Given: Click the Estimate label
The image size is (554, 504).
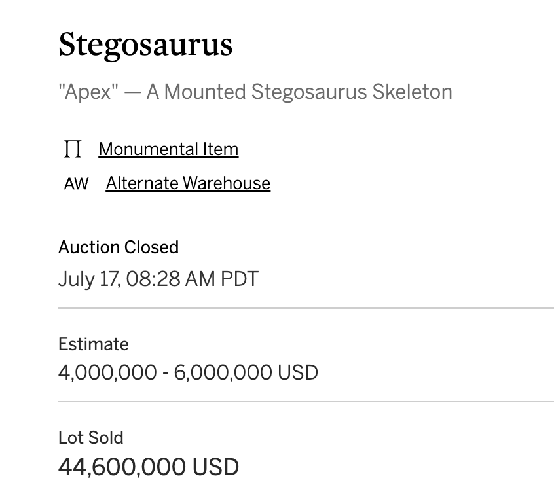Looking at the screenshot, I should tap(93, 344).
